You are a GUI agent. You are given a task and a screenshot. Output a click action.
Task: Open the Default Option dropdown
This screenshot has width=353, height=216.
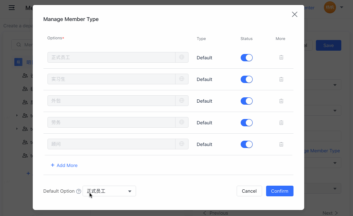click(109, 191)
